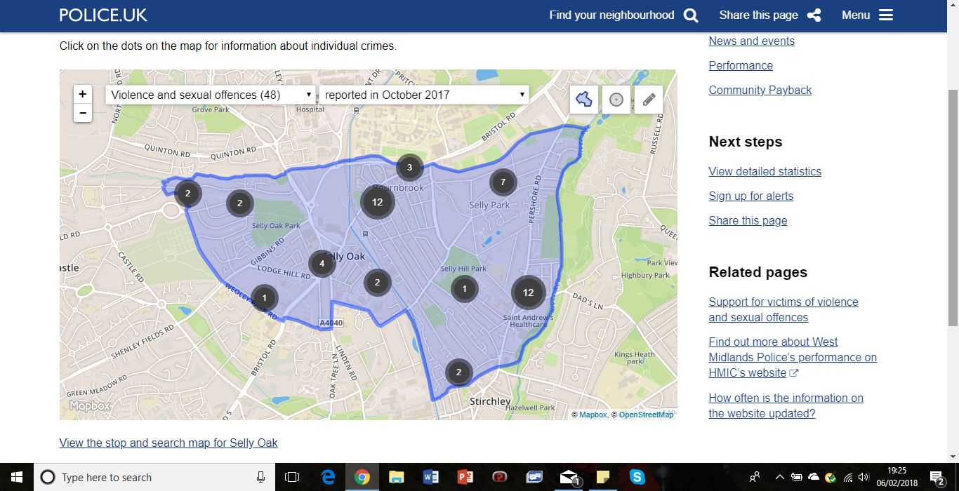Click the OpenStreetMap attribution link

coord(646,415)
